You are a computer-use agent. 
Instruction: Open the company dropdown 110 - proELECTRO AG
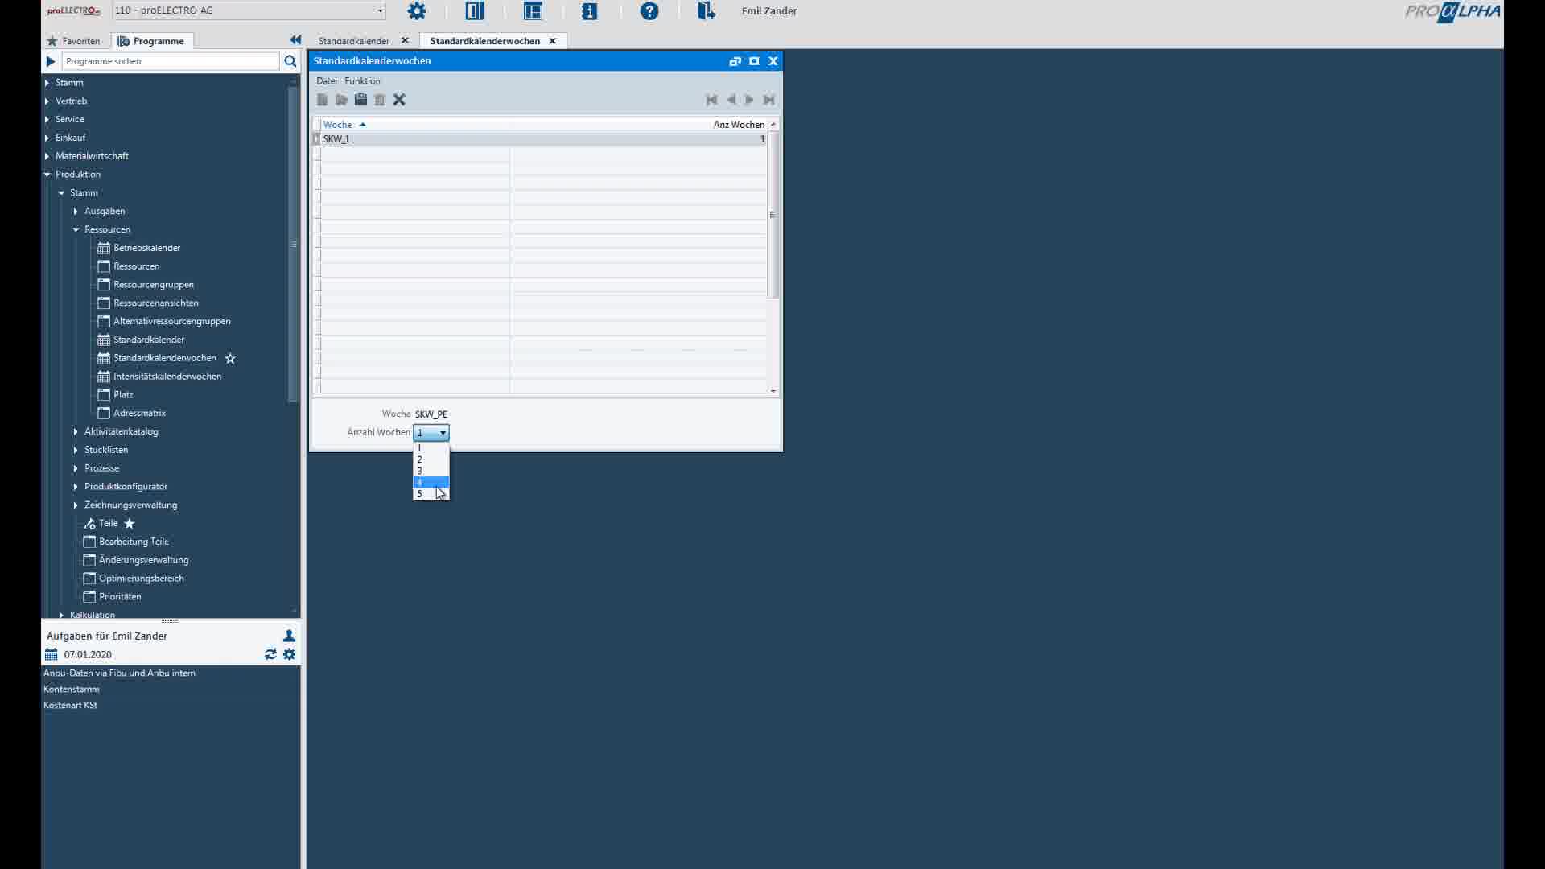[249, 10]
